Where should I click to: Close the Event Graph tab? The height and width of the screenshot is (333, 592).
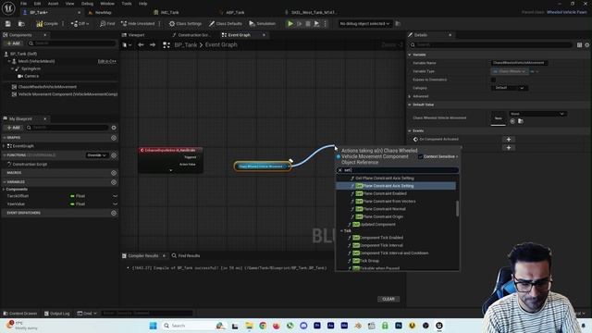pos(264,35)
